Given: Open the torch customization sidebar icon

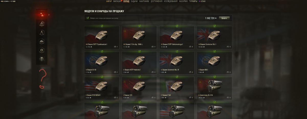Looking at the screenshot, I should pos(41,59).
